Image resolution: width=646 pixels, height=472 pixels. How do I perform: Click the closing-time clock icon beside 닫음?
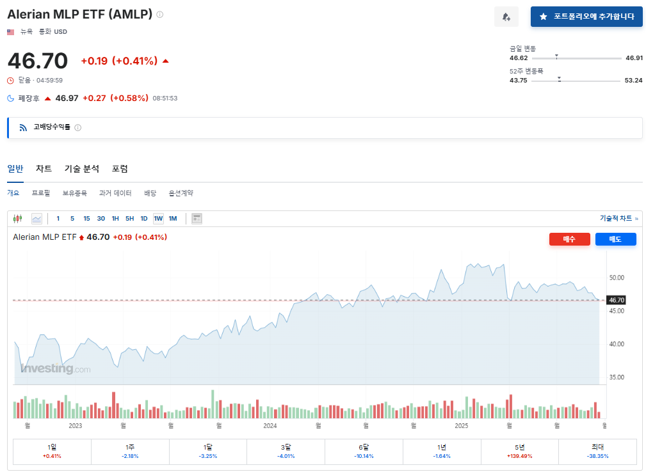[x=9, y=80]
